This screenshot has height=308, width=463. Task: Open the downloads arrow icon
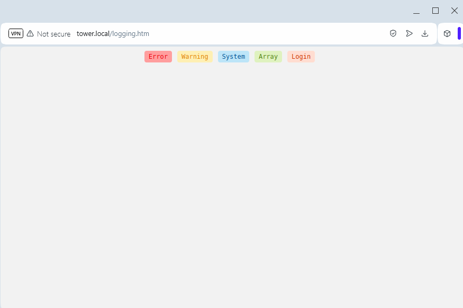[x=424, y=33]
